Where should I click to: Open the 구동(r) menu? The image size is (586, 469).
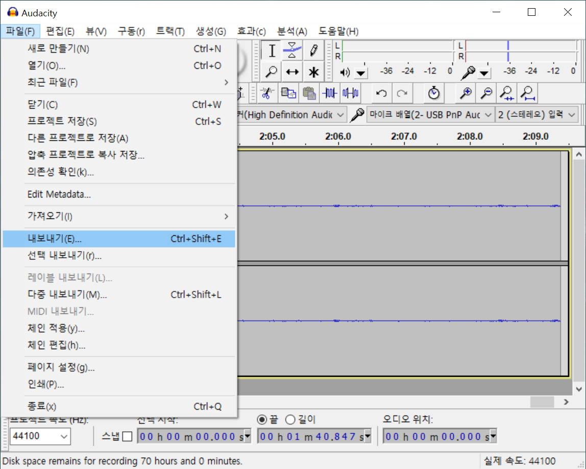point(131,31)
